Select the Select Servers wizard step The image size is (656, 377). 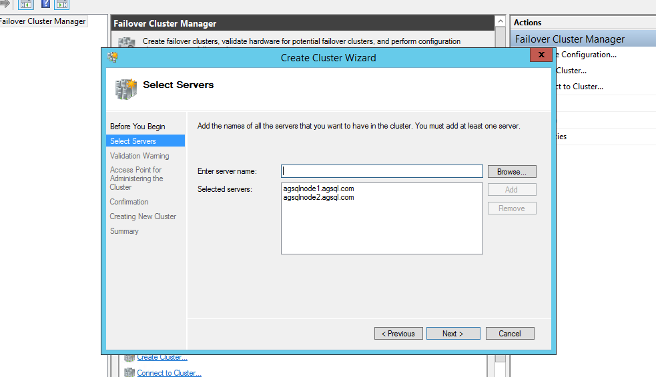pos(145,141)
